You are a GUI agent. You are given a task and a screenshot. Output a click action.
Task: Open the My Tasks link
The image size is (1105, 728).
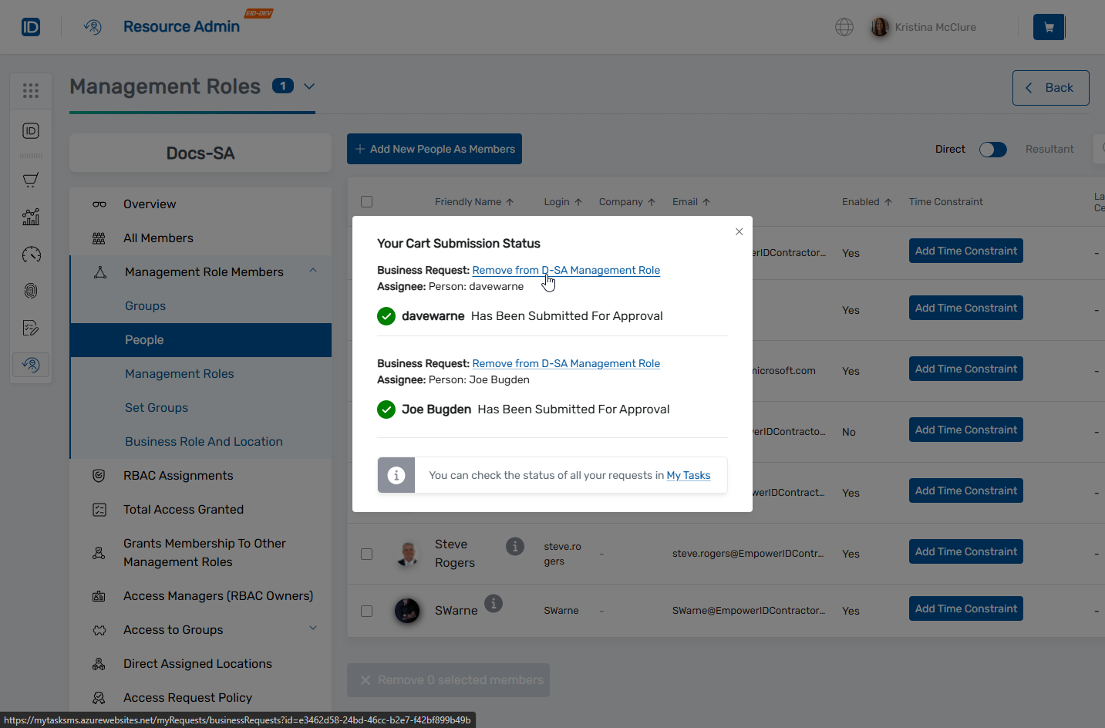688,475
